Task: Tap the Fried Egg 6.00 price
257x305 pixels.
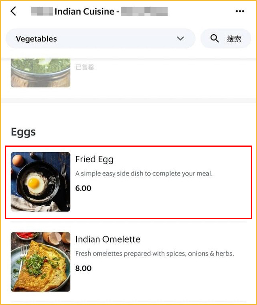Action: (x=83, y=188)
